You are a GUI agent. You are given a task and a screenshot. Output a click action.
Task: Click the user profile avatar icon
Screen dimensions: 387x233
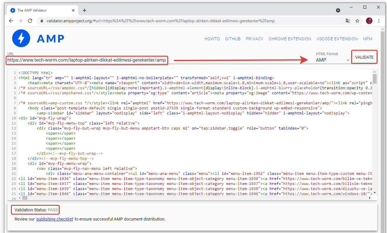[369, 21]
